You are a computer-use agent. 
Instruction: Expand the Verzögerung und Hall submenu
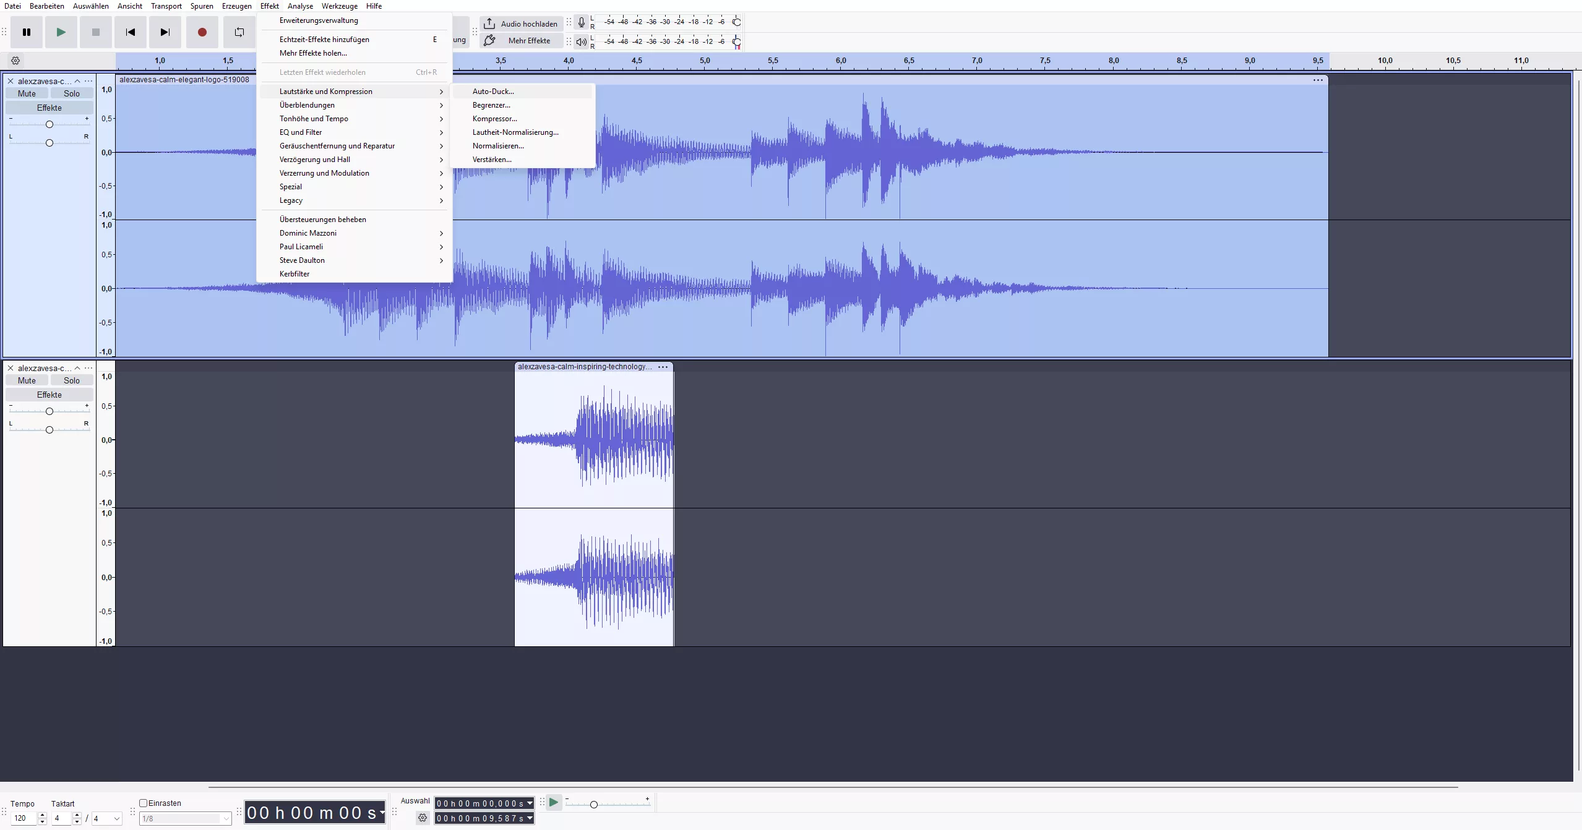(355, 160)
